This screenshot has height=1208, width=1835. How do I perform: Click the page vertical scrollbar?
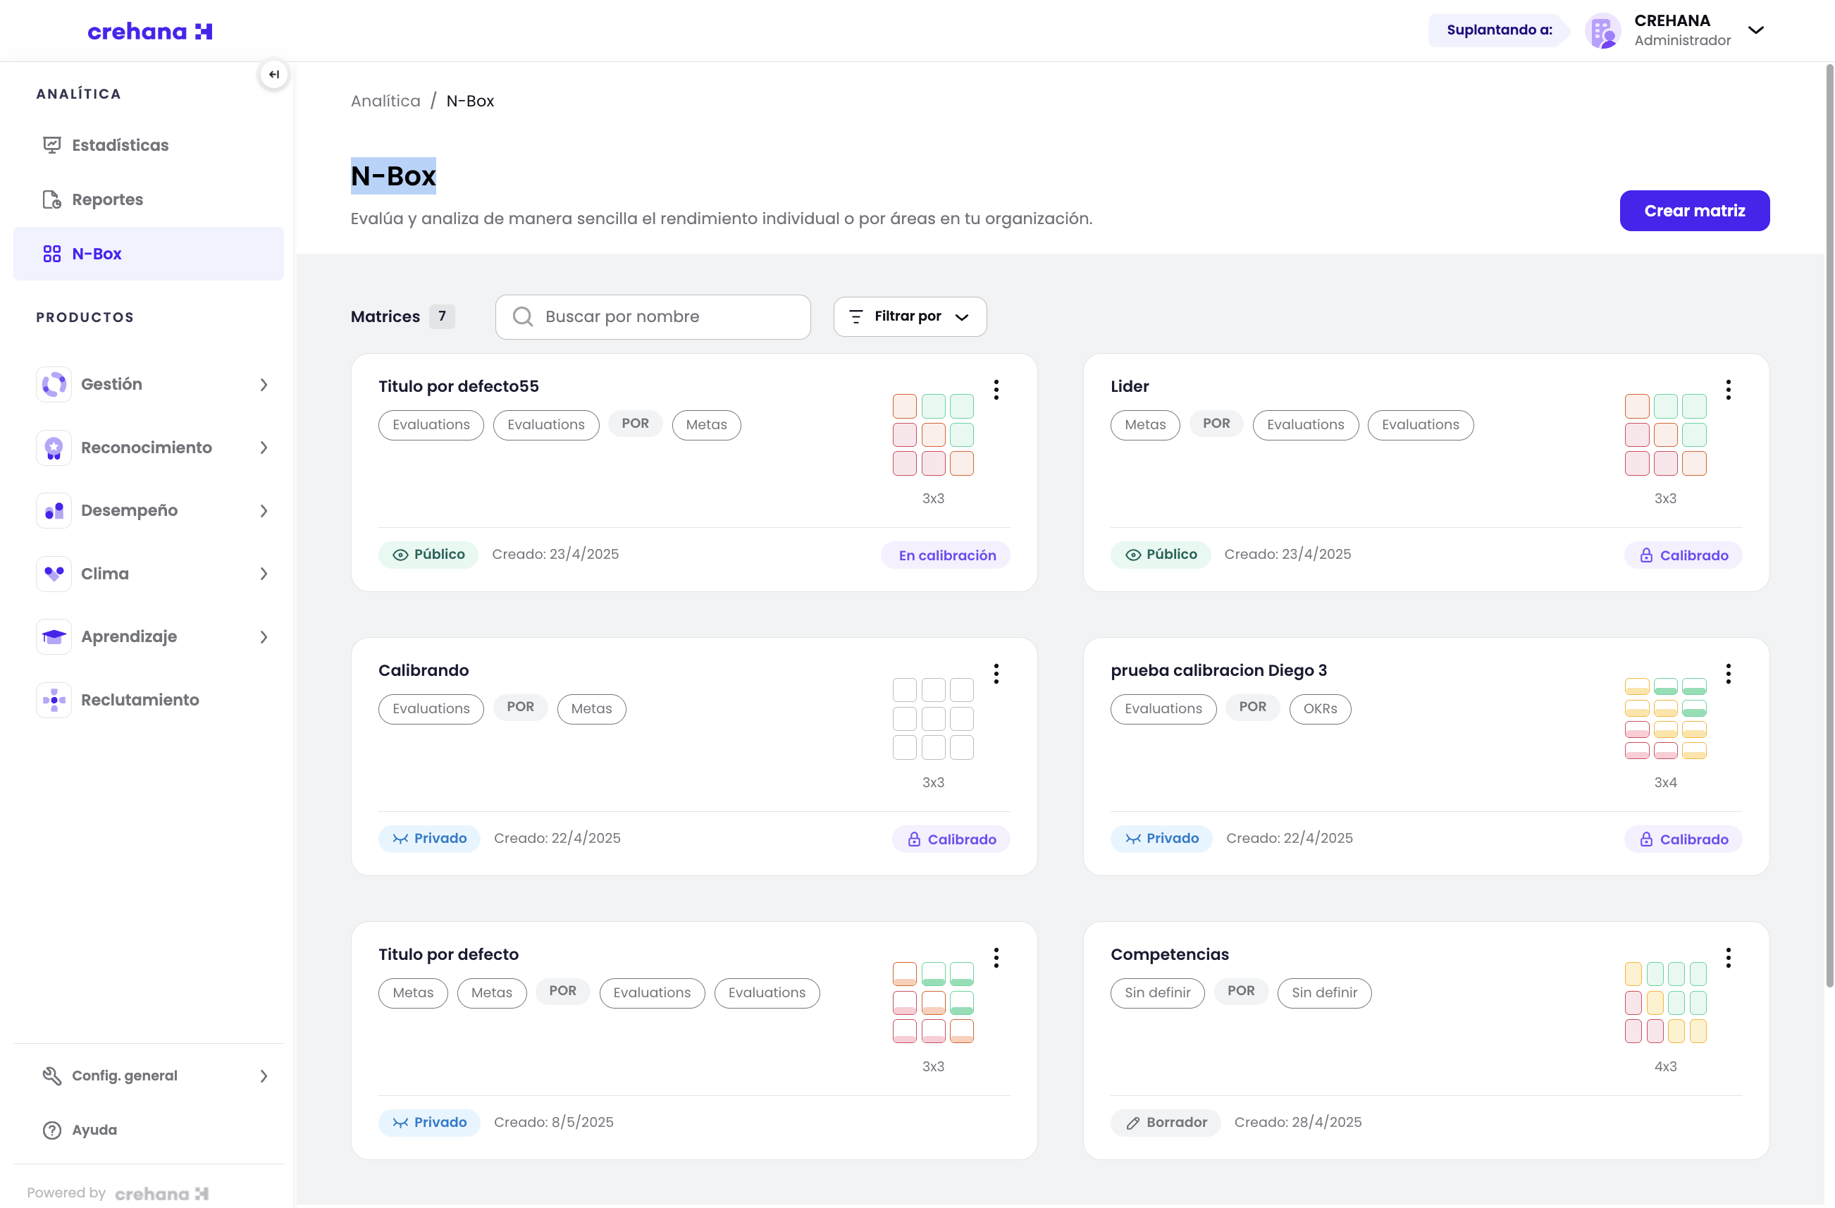click(1828, 524)
